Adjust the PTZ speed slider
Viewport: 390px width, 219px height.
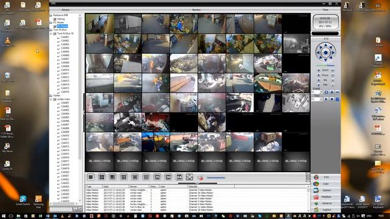point(325,65)
